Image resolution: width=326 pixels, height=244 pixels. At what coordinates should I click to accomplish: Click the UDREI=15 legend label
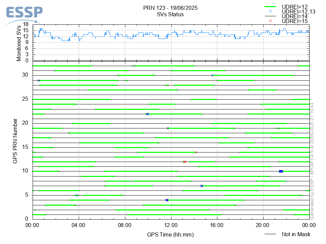click(x=294, y=21)
